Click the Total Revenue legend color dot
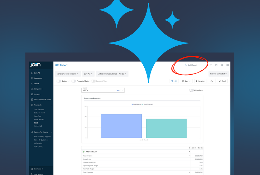The image size is (260, 175). click(132, 104)
